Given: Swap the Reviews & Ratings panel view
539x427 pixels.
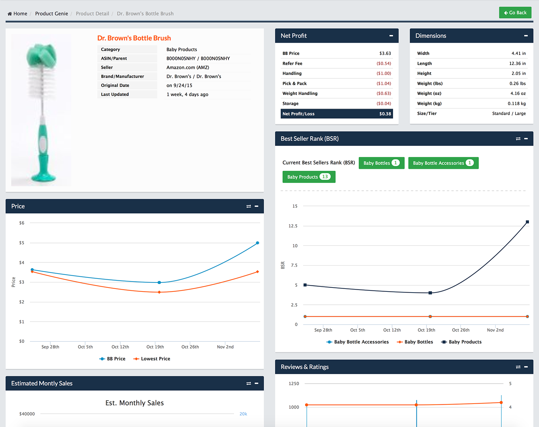Looking at the screenshot, I should (x=518, y=367).
